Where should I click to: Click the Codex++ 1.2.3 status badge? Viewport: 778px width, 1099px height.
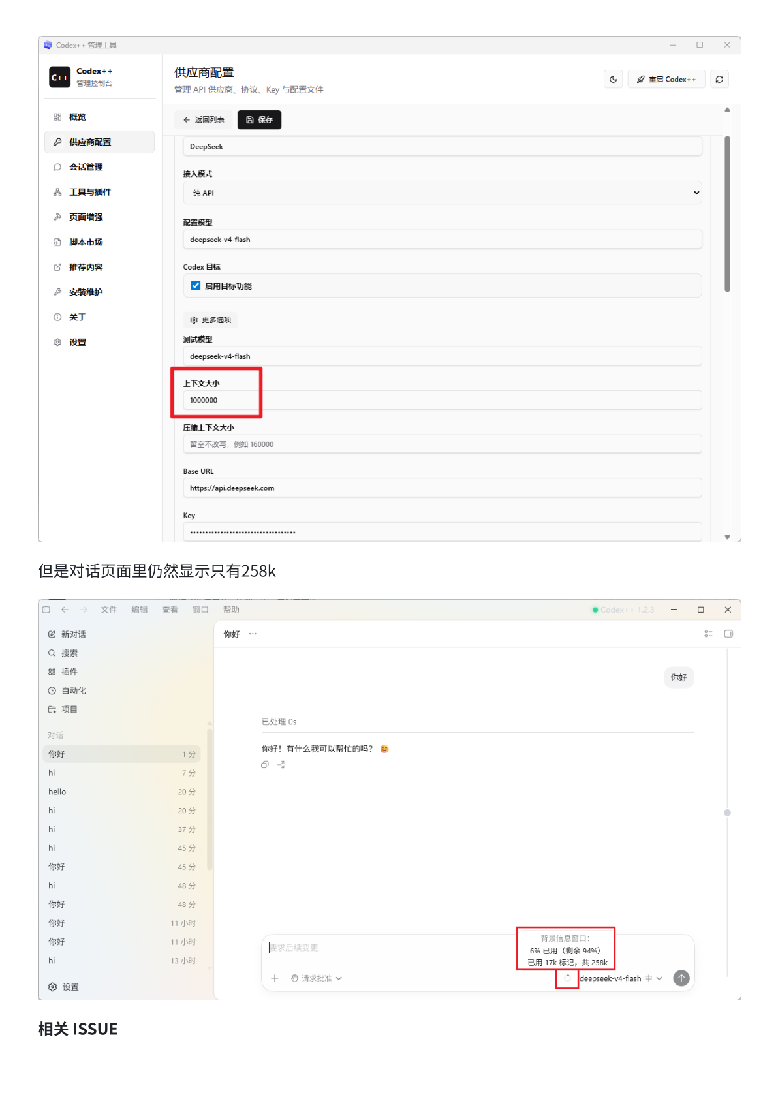(x=623, y=610)
